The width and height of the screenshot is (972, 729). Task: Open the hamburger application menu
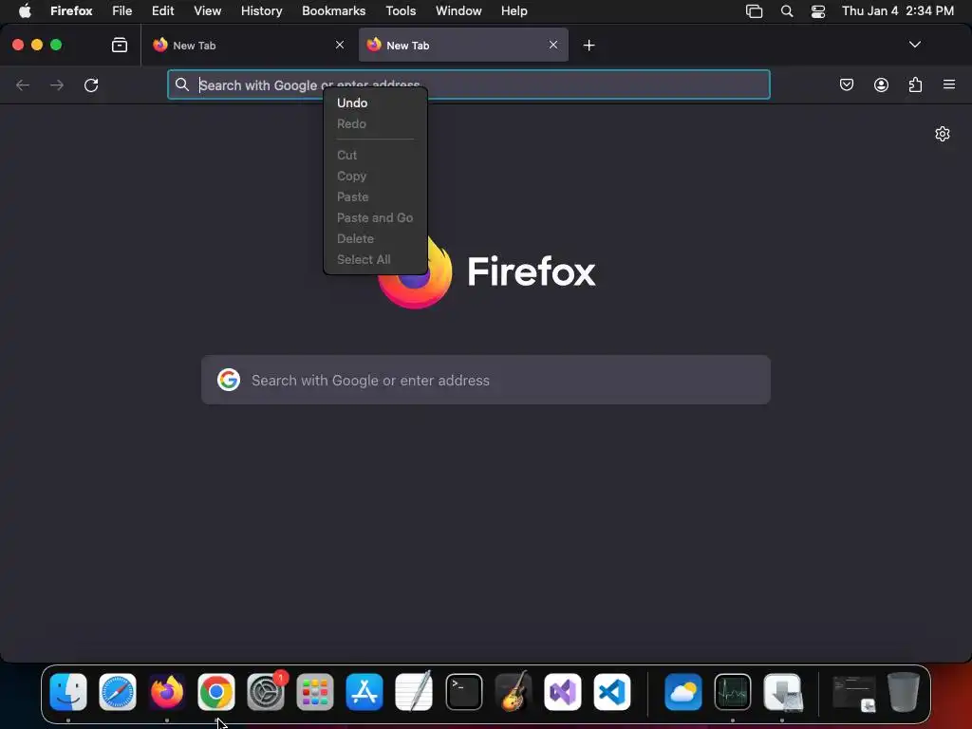click(x=949, y=84)
